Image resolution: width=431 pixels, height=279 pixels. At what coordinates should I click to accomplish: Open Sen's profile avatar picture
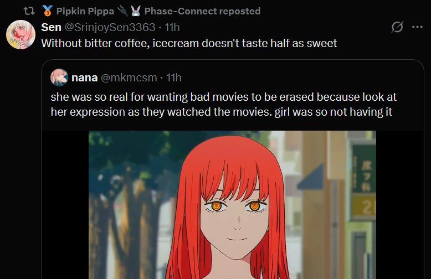(x=20, y=35)
